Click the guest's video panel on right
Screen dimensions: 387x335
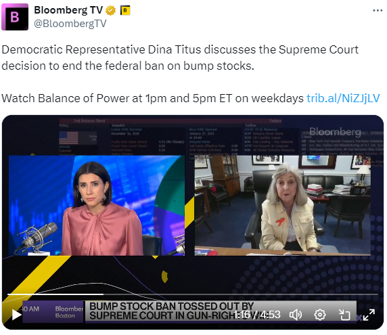click(283, 205)
